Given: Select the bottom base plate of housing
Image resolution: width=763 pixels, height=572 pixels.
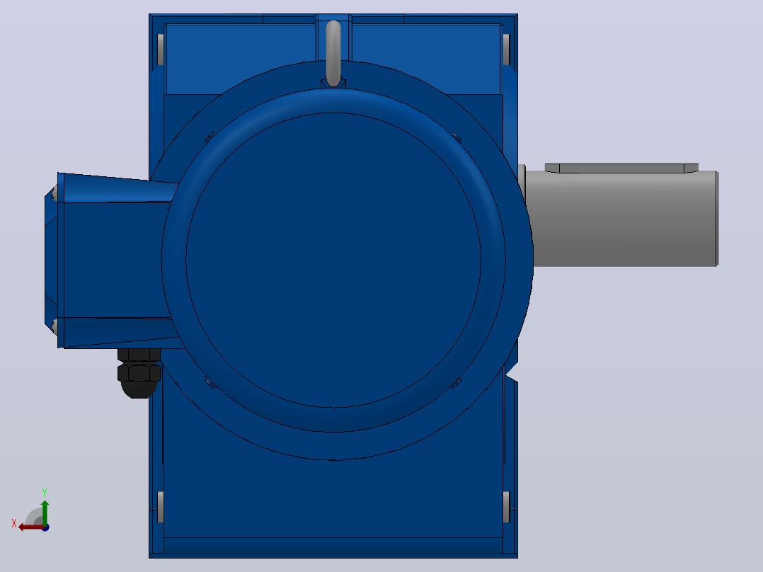Looking at the screenshot, I should pyautogui.click(x=333, y=548).
